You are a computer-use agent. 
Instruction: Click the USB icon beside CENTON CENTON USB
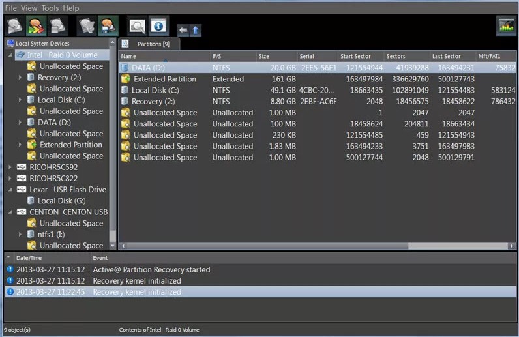(x=21, y=212)
